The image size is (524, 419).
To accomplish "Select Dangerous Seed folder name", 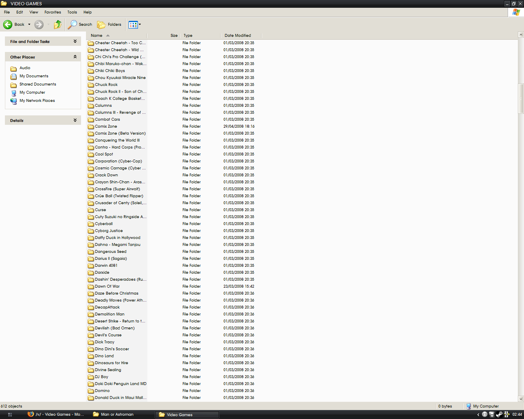I will point(111,252).
